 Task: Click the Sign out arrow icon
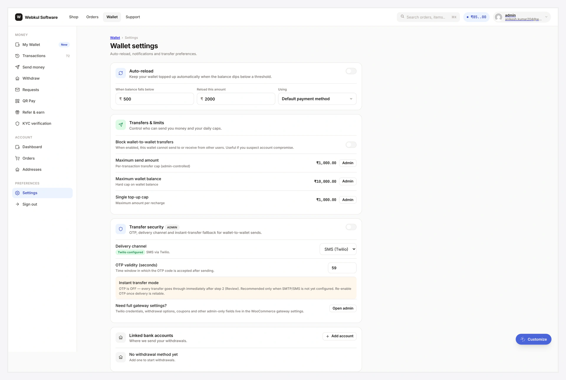point(17,204)
